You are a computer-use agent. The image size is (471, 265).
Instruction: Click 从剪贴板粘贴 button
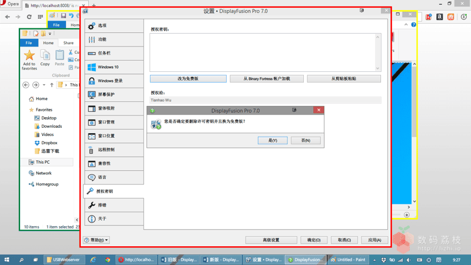[344, 79]
